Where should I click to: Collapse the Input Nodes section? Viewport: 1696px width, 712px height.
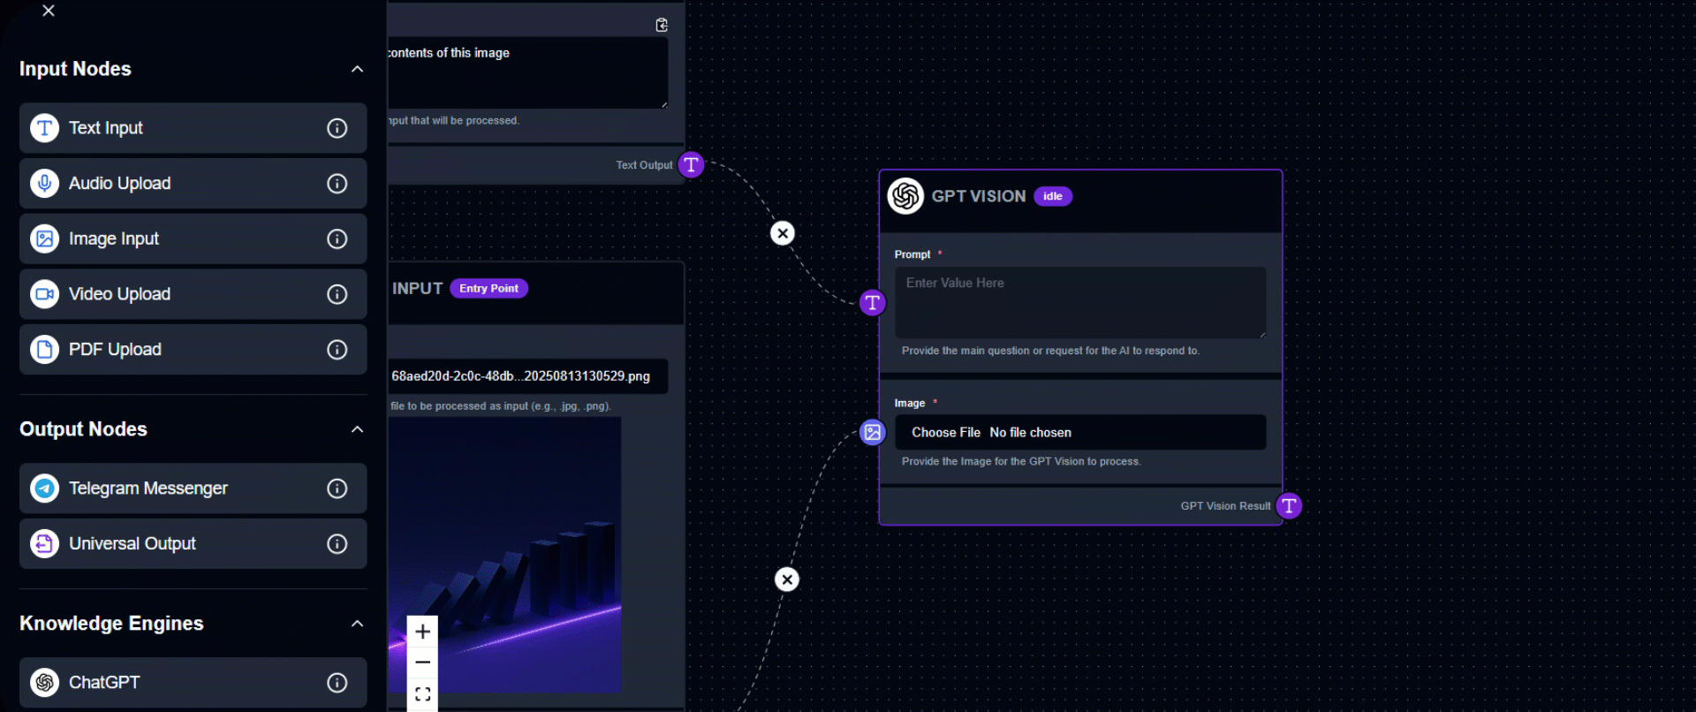tap(357, 69)
